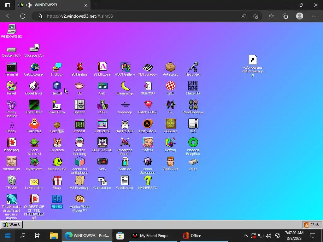Open Corglitch dog icon

[x=57, y=145]
